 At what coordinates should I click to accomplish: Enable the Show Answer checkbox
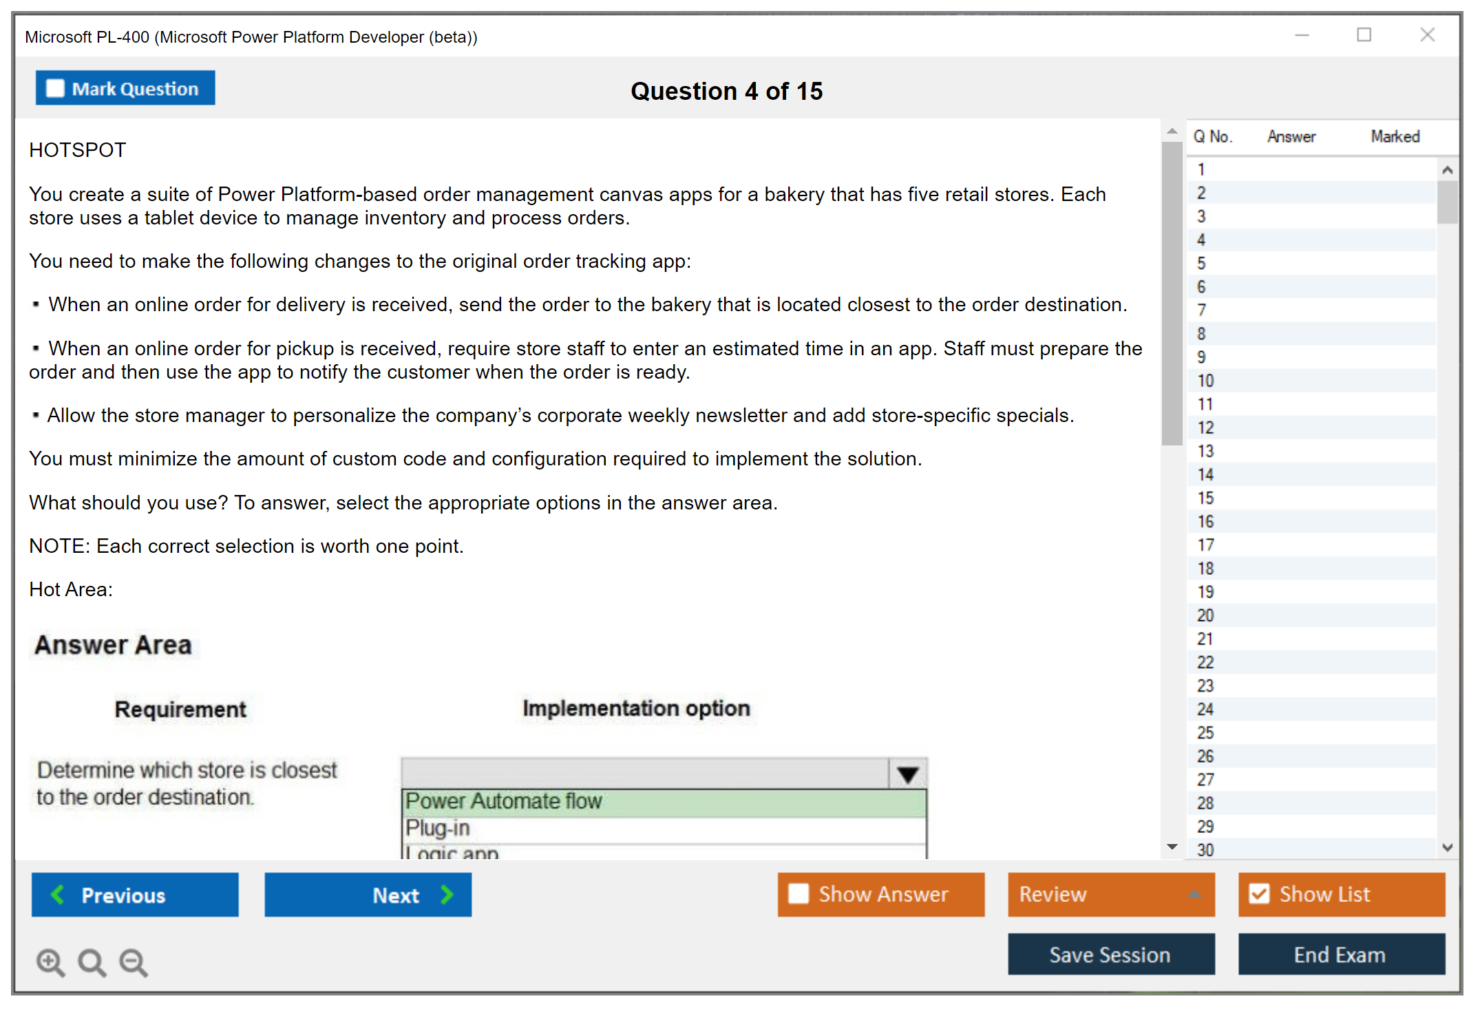[x=799, y=894]
